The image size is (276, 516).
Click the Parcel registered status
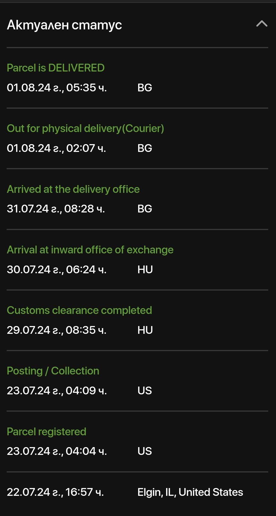click(46, 432)
